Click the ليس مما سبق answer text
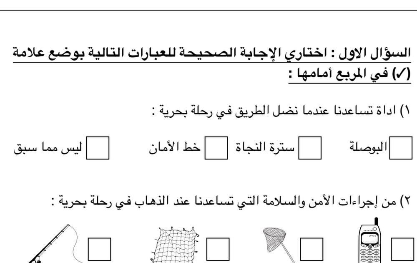The height and width of the screenshot is (263, 417). [48, 147]
